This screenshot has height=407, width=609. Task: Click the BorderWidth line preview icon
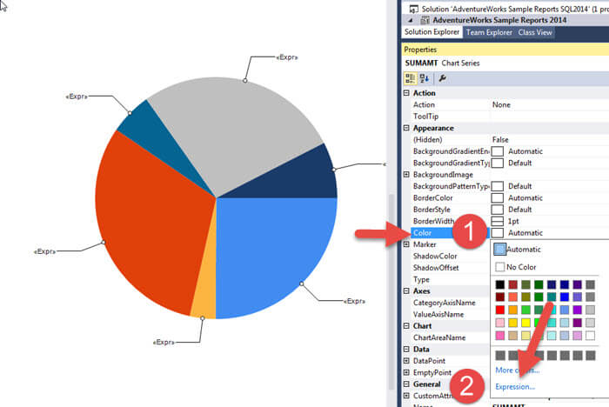pyautogui.click(x=498, y=222)
